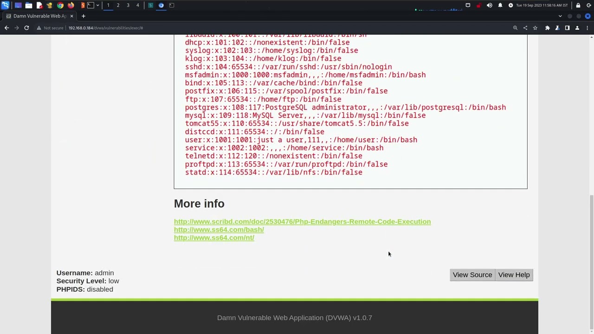Open a new browser tab

pyautogui.click(x=84, y=16)
